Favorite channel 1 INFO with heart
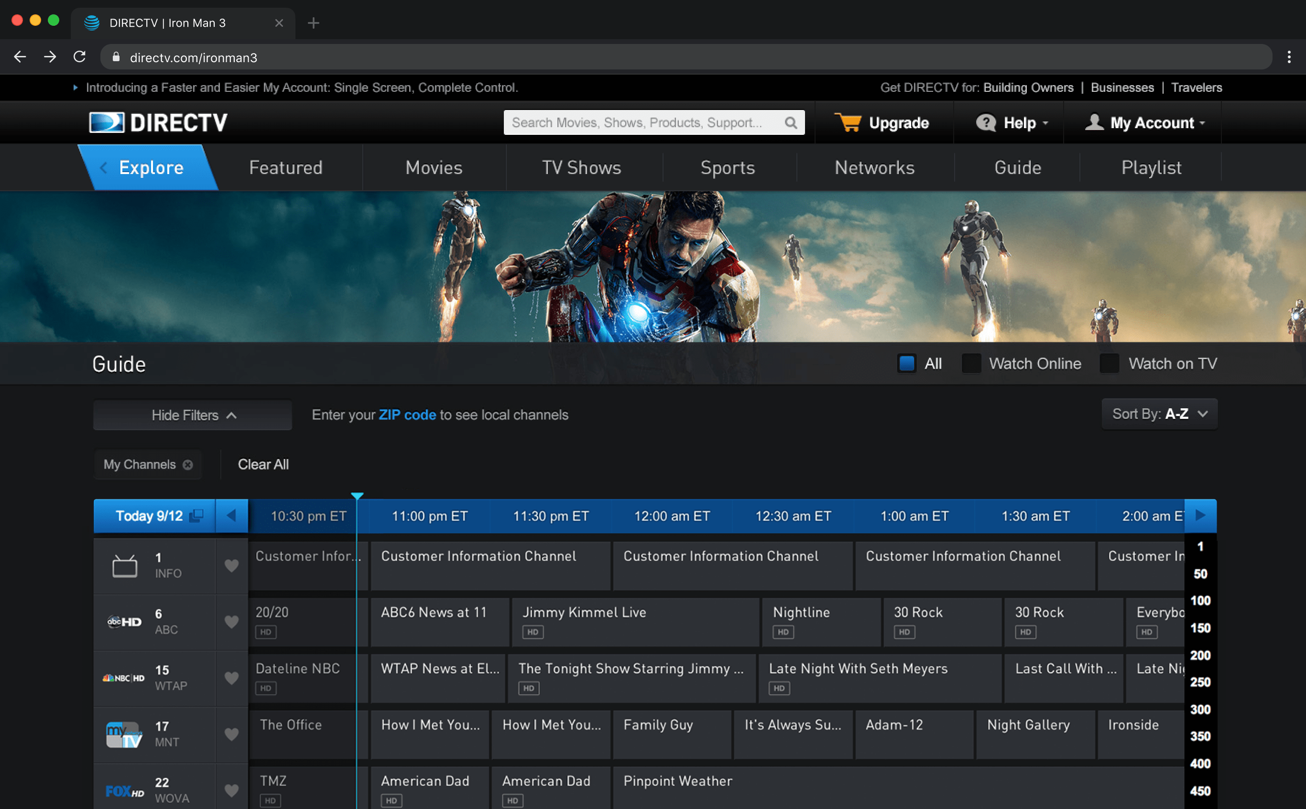 coord(231,566)
